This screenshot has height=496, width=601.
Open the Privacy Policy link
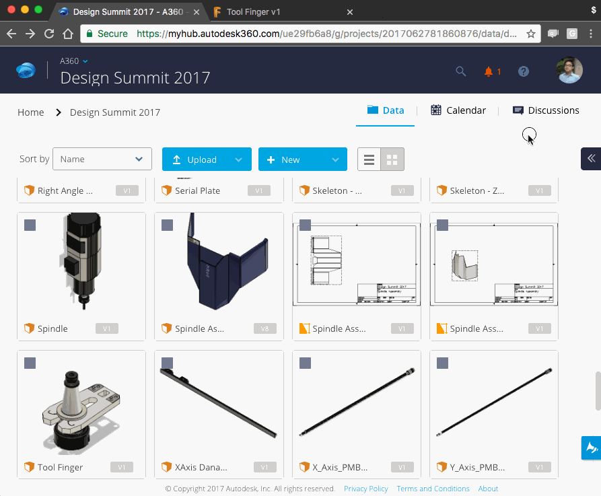tap(365, 489)
